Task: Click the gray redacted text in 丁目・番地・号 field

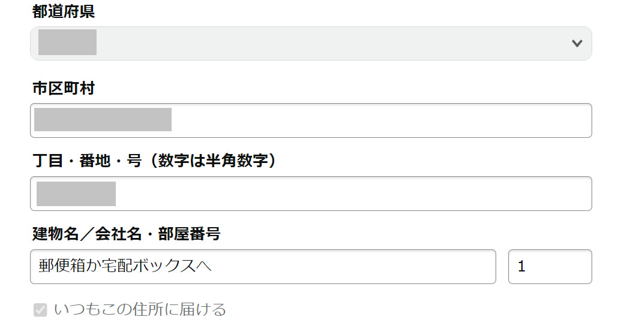Action: (x=76, y=194)
